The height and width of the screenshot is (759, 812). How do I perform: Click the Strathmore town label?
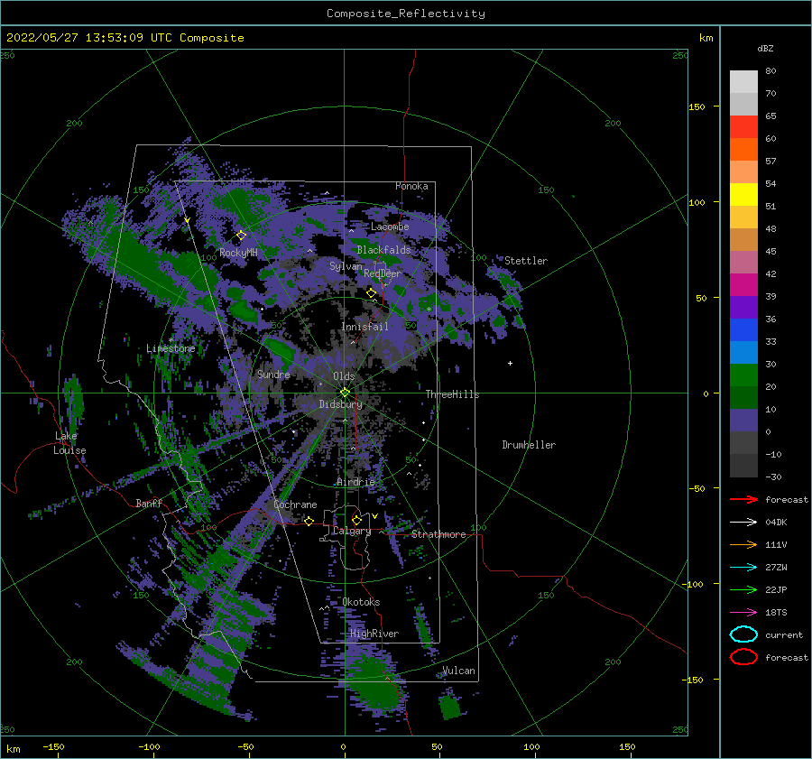438,534
